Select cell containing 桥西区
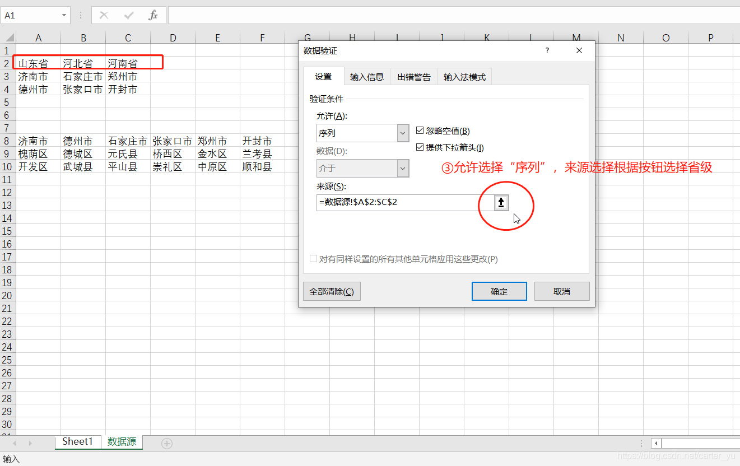Screen dimensions: 740x466 (173, 153)
